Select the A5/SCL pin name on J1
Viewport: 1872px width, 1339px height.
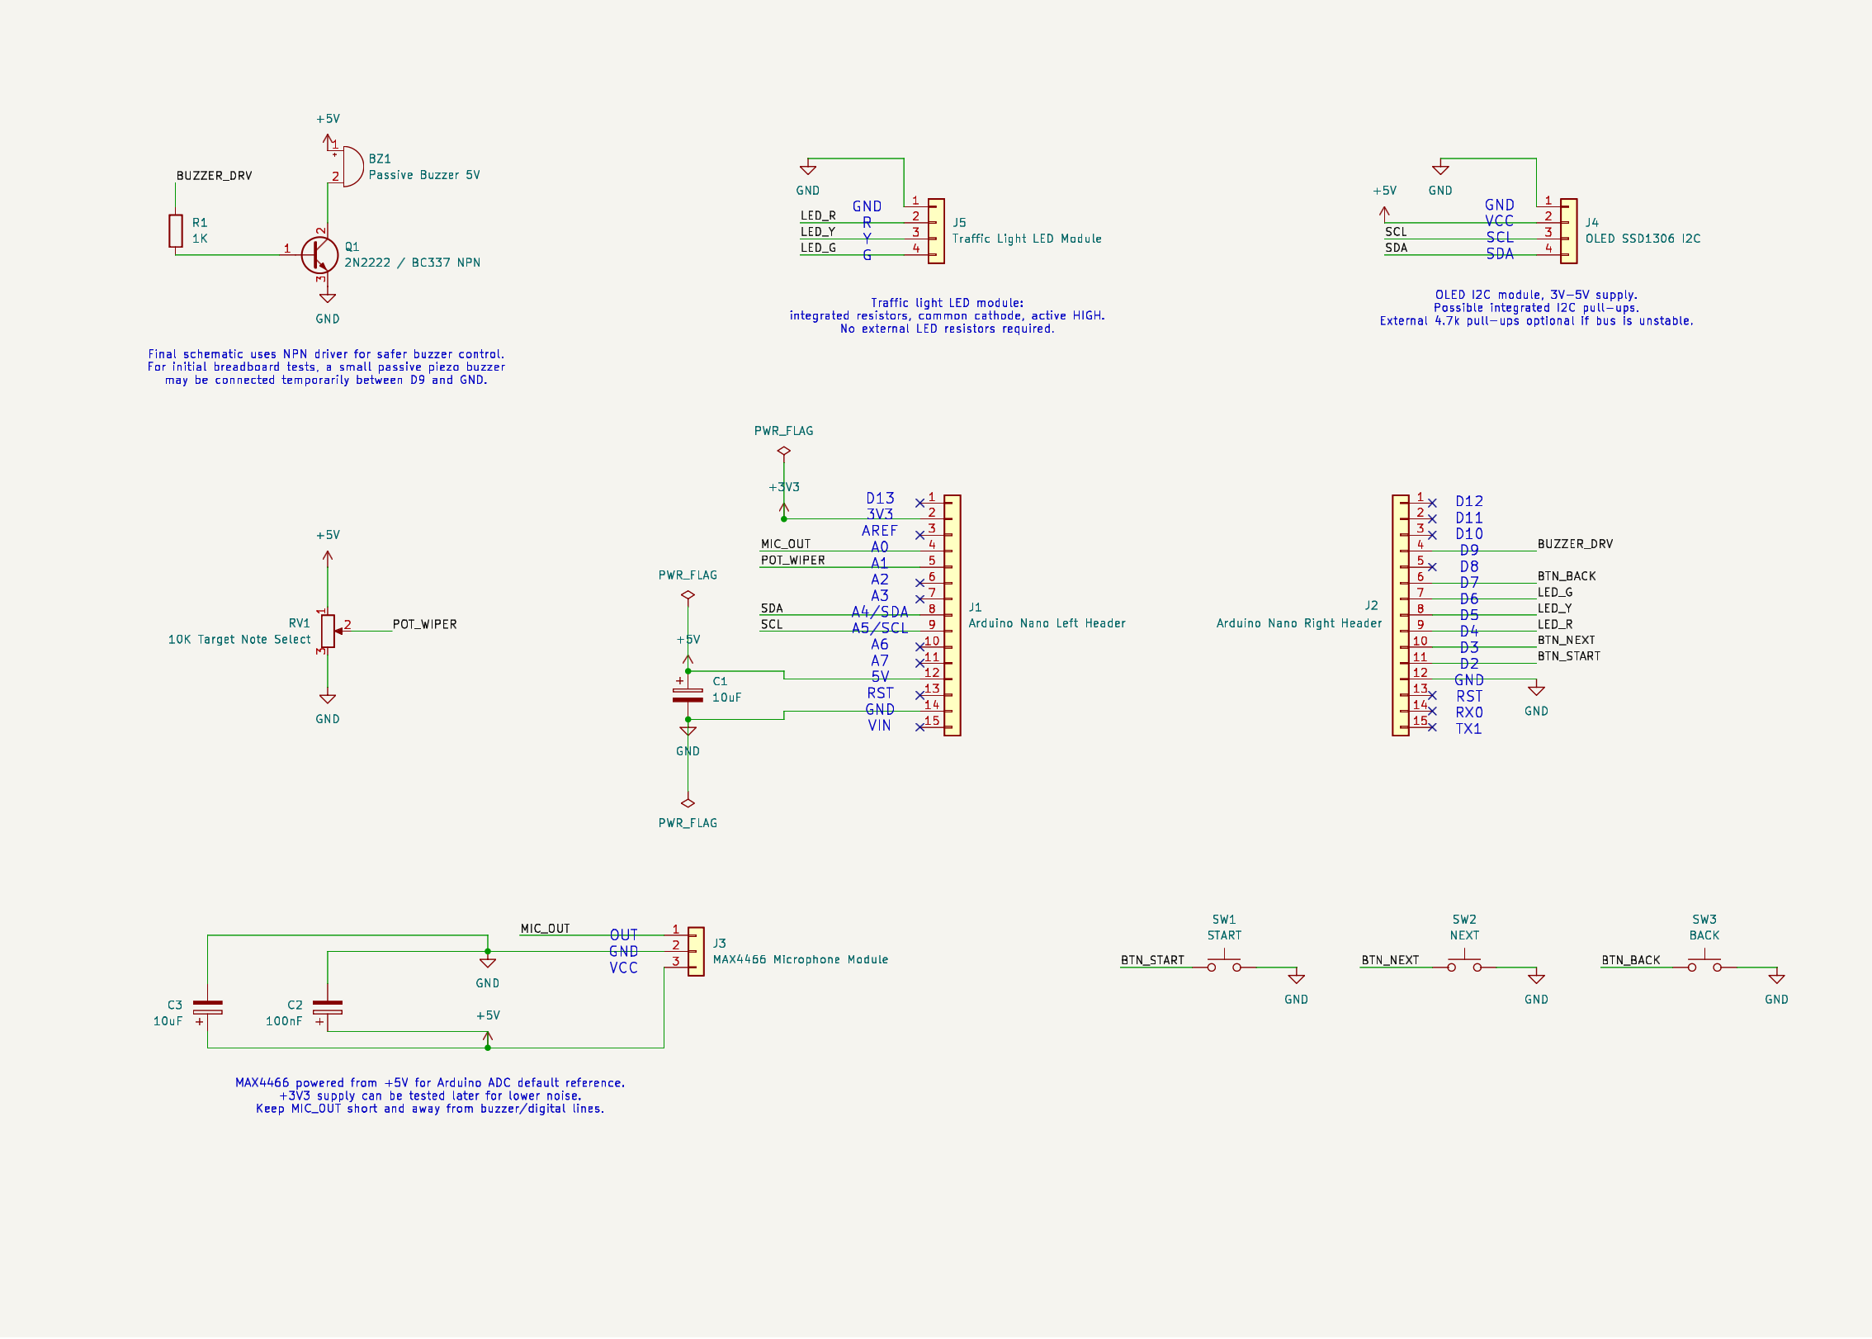tap(880, 628)
